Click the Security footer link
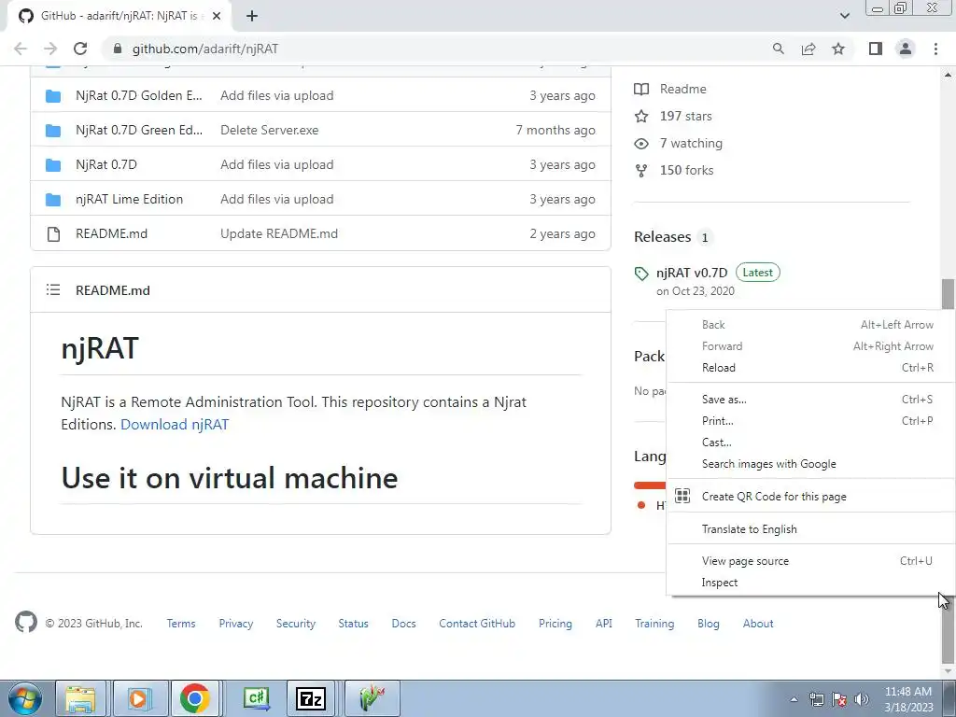Screen dimensions: 956x717 296,624
